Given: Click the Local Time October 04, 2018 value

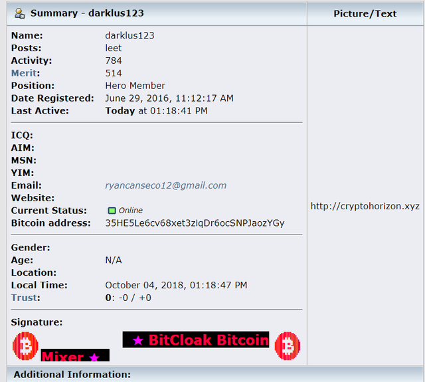Looking at the screenshot, I should point(176,285).
